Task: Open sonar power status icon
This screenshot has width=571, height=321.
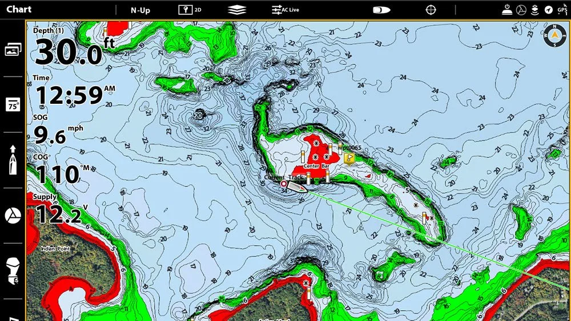Action: click(507, 10)
